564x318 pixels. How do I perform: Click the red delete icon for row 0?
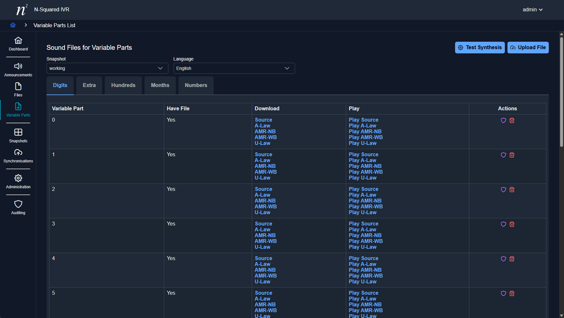pyautogui.click(x=512, y=120)
